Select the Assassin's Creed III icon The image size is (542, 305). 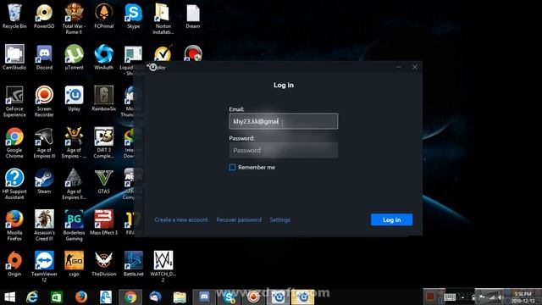point(44,225)
